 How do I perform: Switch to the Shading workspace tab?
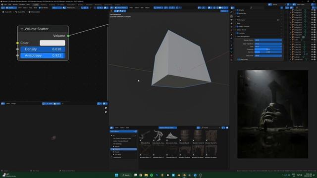click(x=80, y=4)
